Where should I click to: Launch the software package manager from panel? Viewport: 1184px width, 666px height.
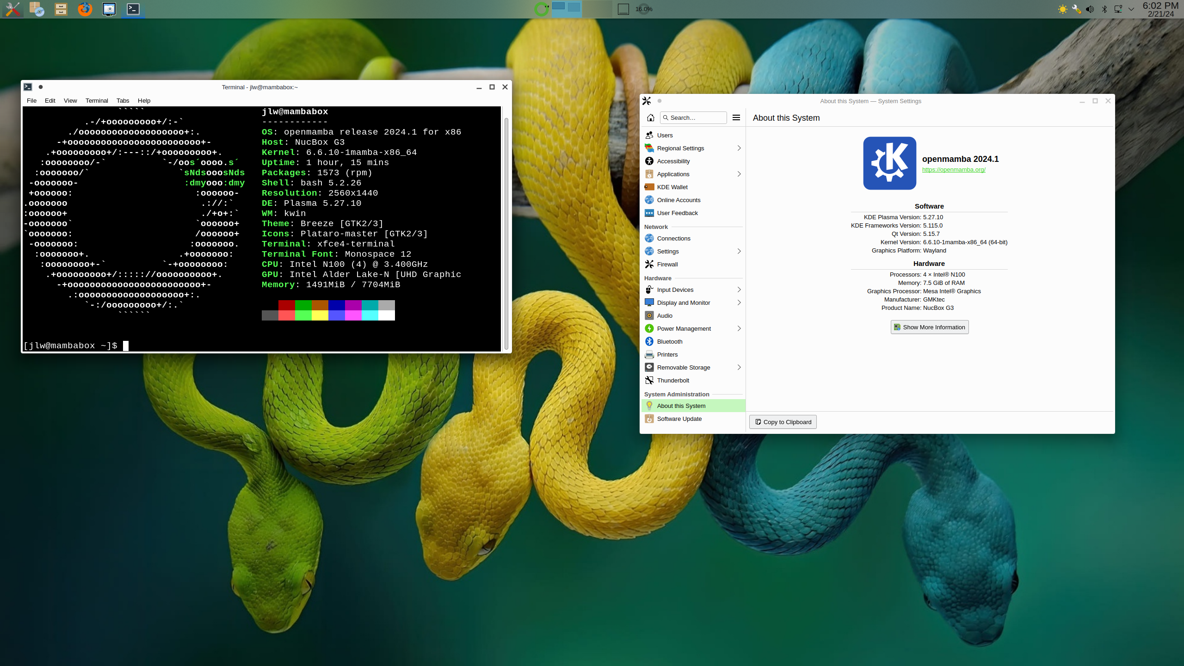point(37,9)
